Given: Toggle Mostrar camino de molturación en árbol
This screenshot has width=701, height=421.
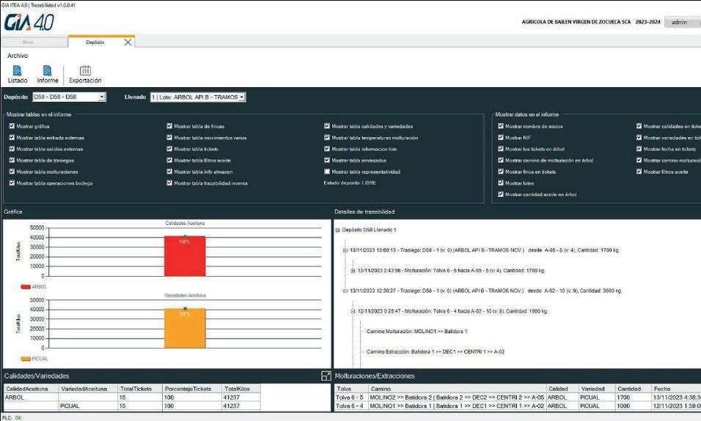Looking at the screenshot, I should pyautogui.click(x=501, y=160).
